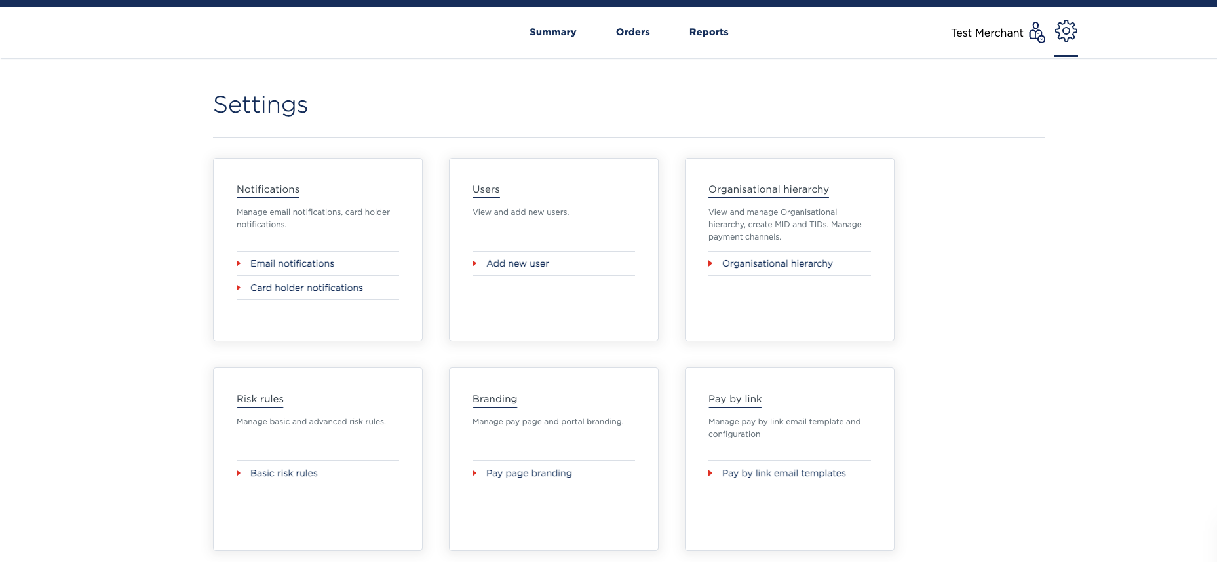Open the settings gear icon
1217x562 pixels.
click(x=1066, y=31)
